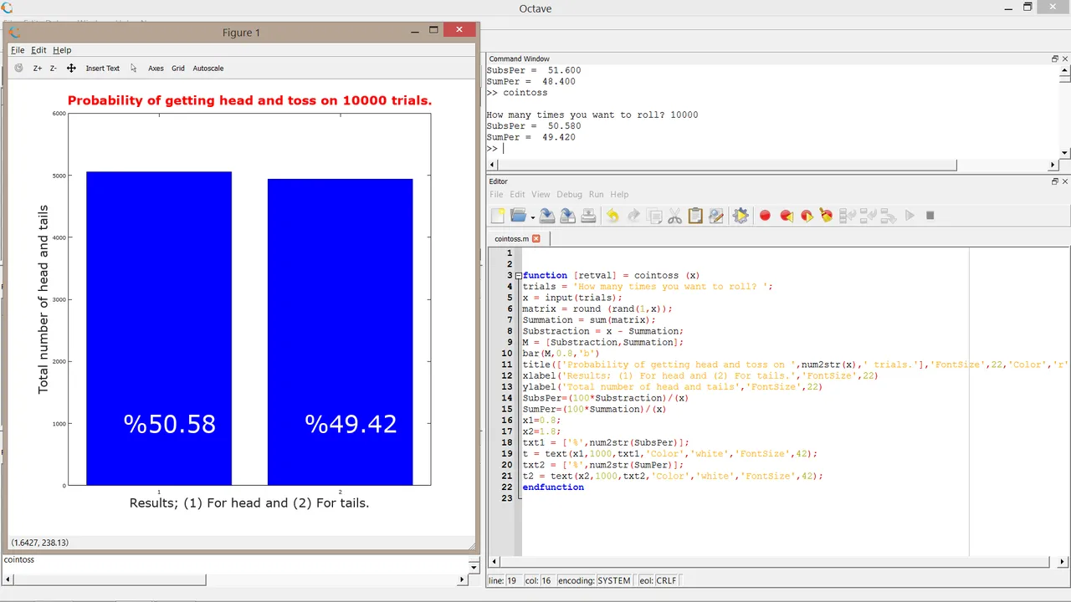Open the Editor Run menu
This screenshot has height=602, width=1071.
coord(596,195)
